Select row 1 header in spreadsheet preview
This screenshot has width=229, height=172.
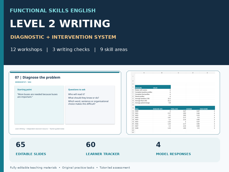[133, 77]
